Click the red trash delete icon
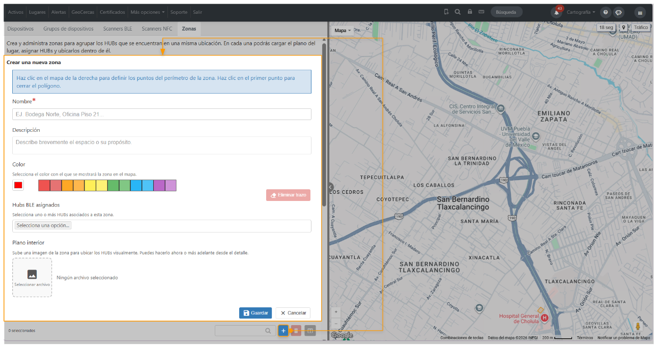 pyautogui.click(x=297, y=331)
